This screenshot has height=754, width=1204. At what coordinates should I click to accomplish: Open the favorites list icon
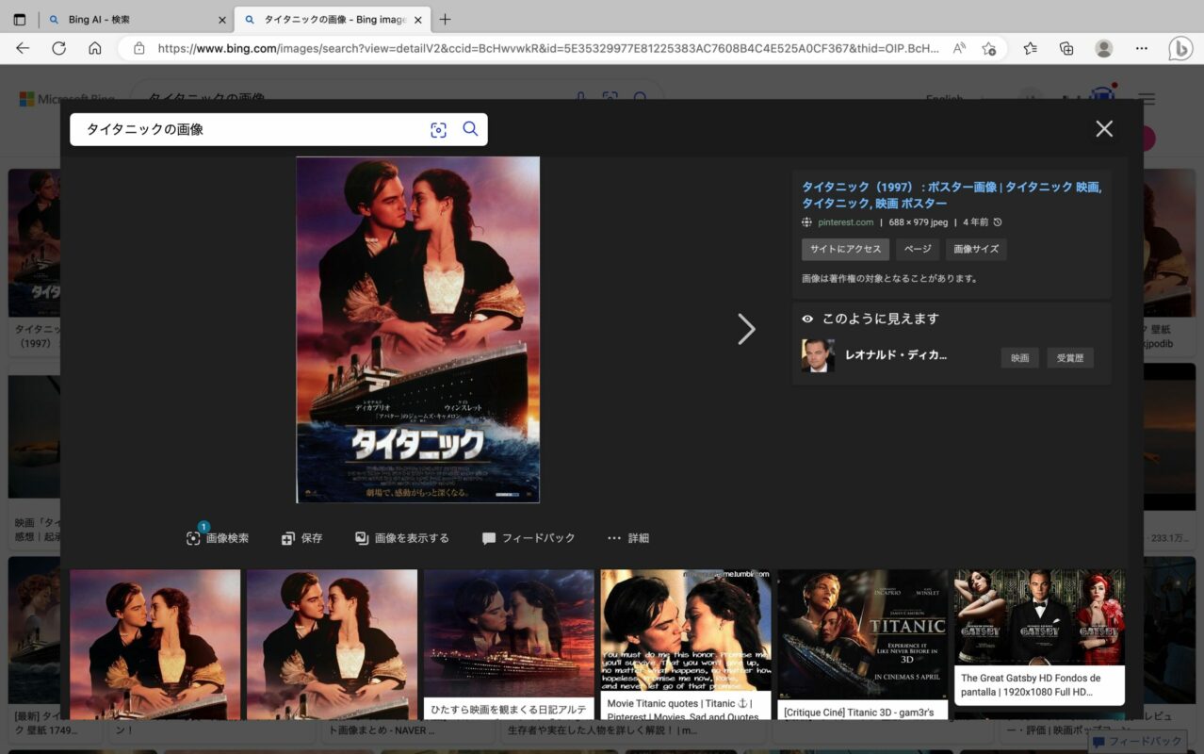[1031, 48]
